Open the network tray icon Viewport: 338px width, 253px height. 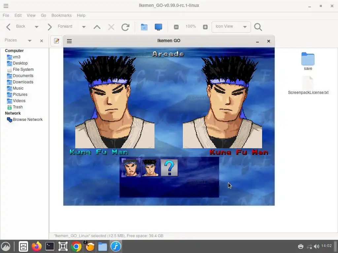(310, 246)
